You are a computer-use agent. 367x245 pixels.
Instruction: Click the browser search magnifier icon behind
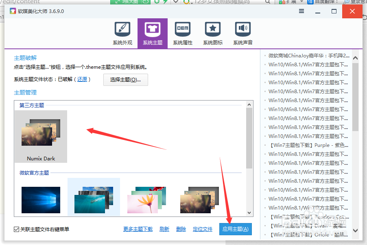pyautogui.click(x=268, y=2)
